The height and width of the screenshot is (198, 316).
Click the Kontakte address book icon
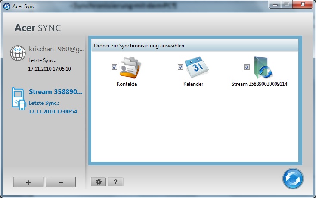tap(130, 67)
